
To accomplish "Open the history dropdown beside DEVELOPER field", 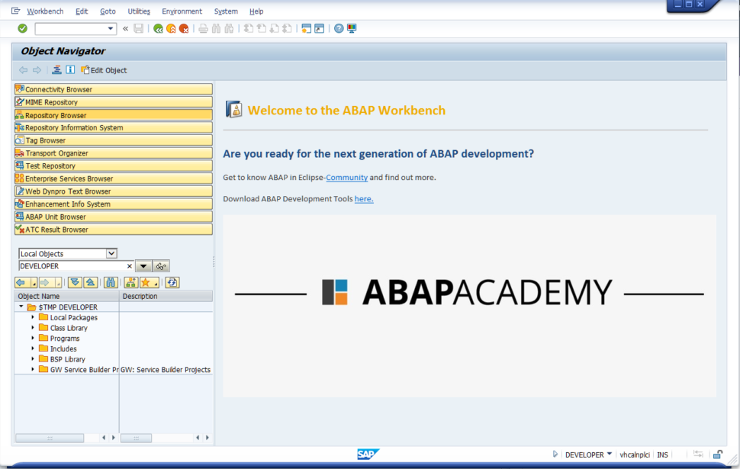I will [143, 266].
